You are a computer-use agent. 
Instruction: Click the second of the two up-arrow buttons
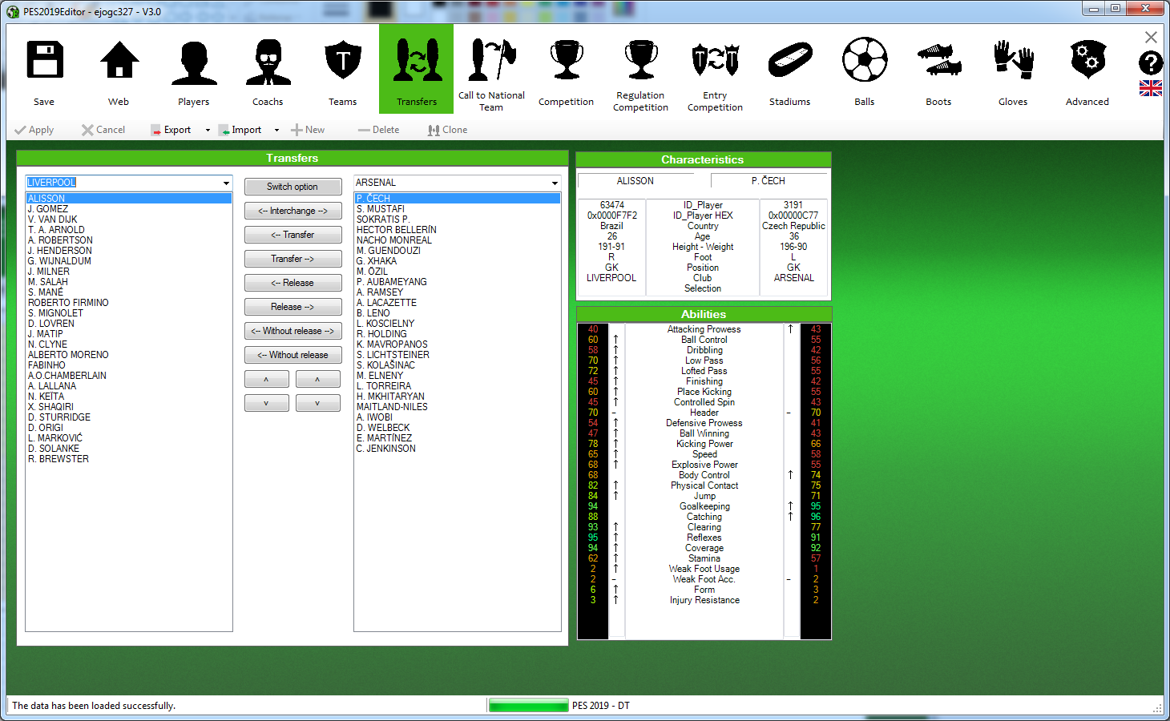[318, 379]
